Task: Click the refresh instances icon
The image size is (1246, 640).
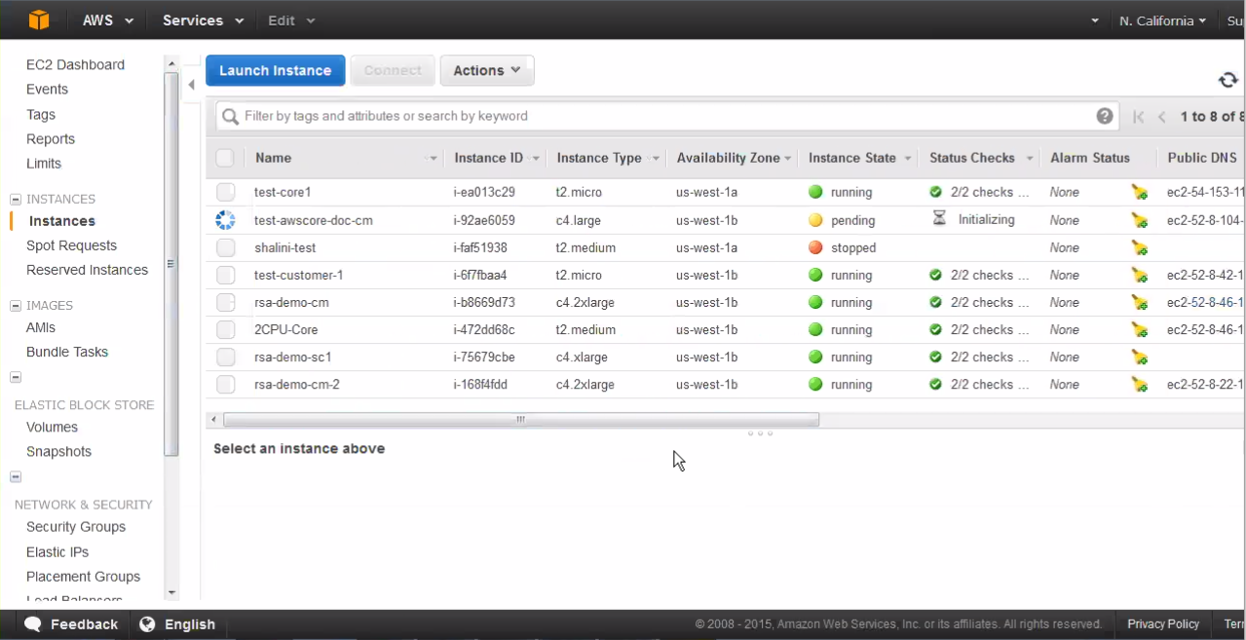Action: click(1227, 80)
